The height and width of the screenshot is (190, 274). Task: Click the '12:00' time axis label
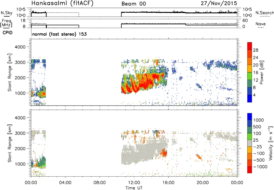click(134, 182)
